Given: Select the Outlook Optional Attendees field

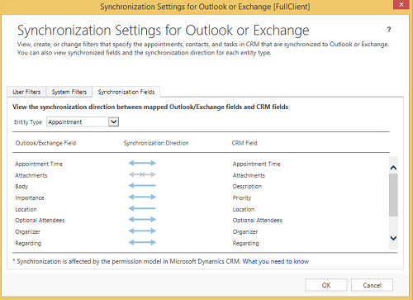Looking at the screenshot, I should tap(40, 221).
